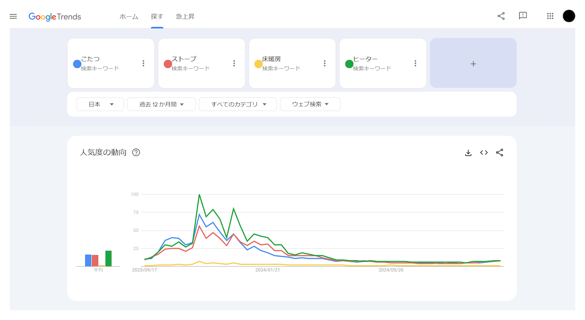Open the すべてのカテゴリ dropdown
The height and width of the screenshot is (320, 585).
pyautogui.click(x=238, y=104)
